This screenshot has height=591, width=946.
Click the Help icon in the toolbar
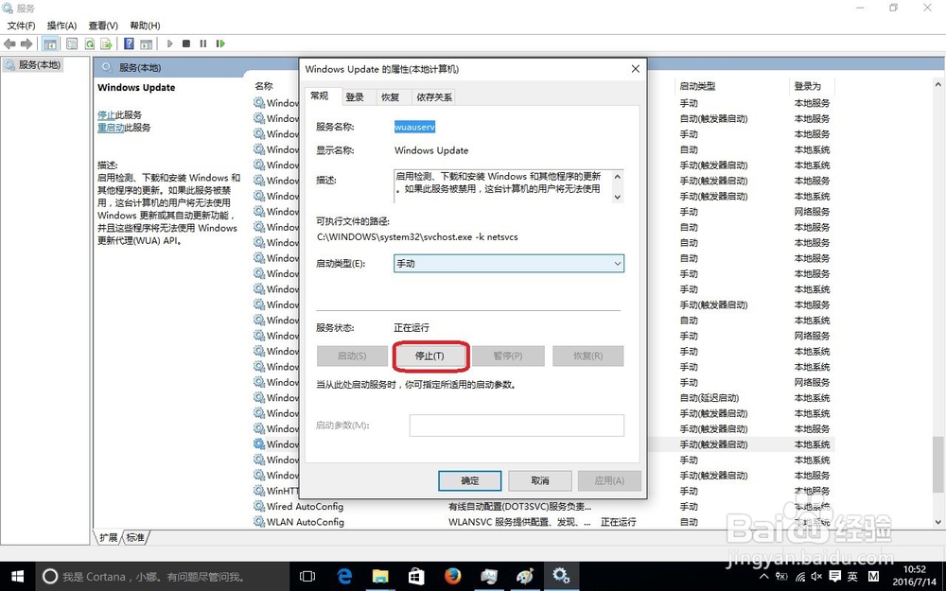pos(128,43)
